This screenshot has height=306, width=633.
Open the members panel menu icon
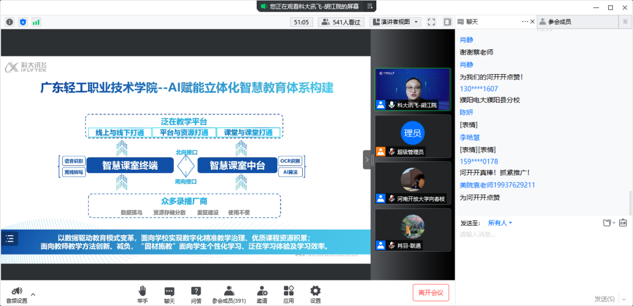(x=625, y=22)
